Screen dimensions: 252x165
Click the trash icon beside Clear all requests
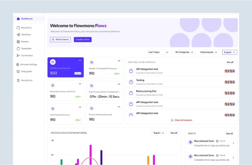point(172,120)
